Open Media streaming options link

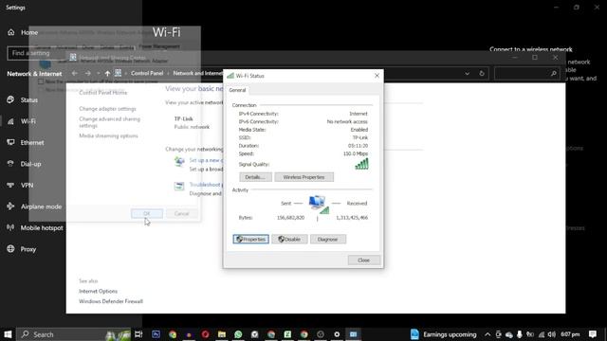[108, 135]
